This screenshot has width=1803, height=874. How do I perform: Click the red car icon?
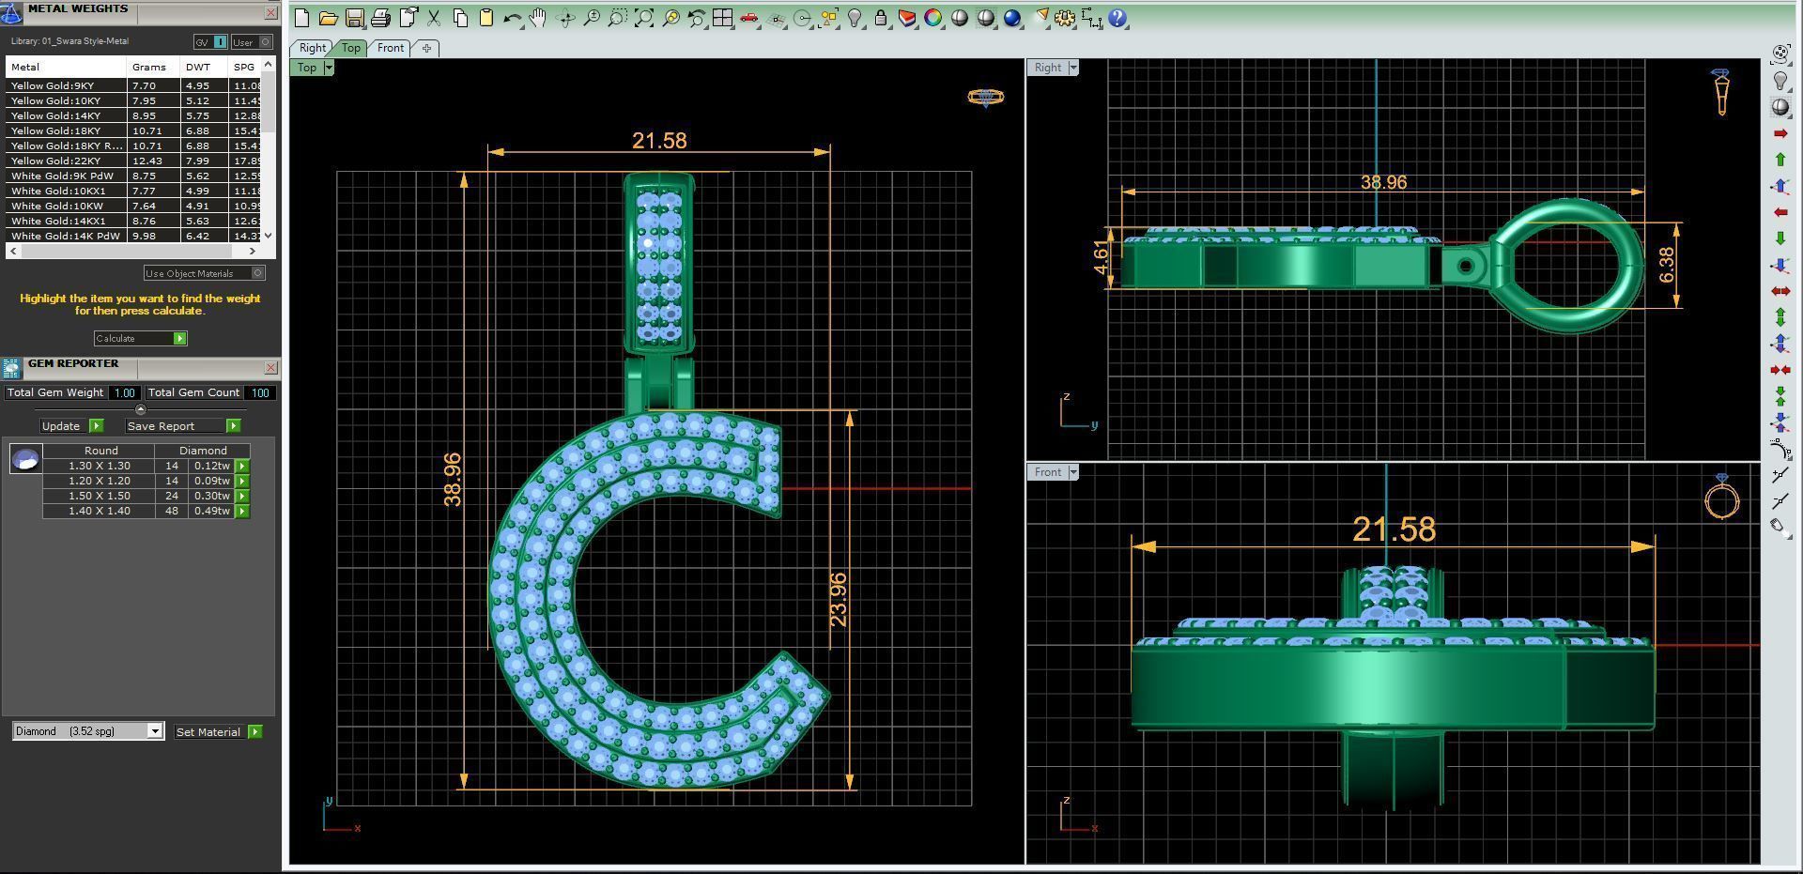749,18
